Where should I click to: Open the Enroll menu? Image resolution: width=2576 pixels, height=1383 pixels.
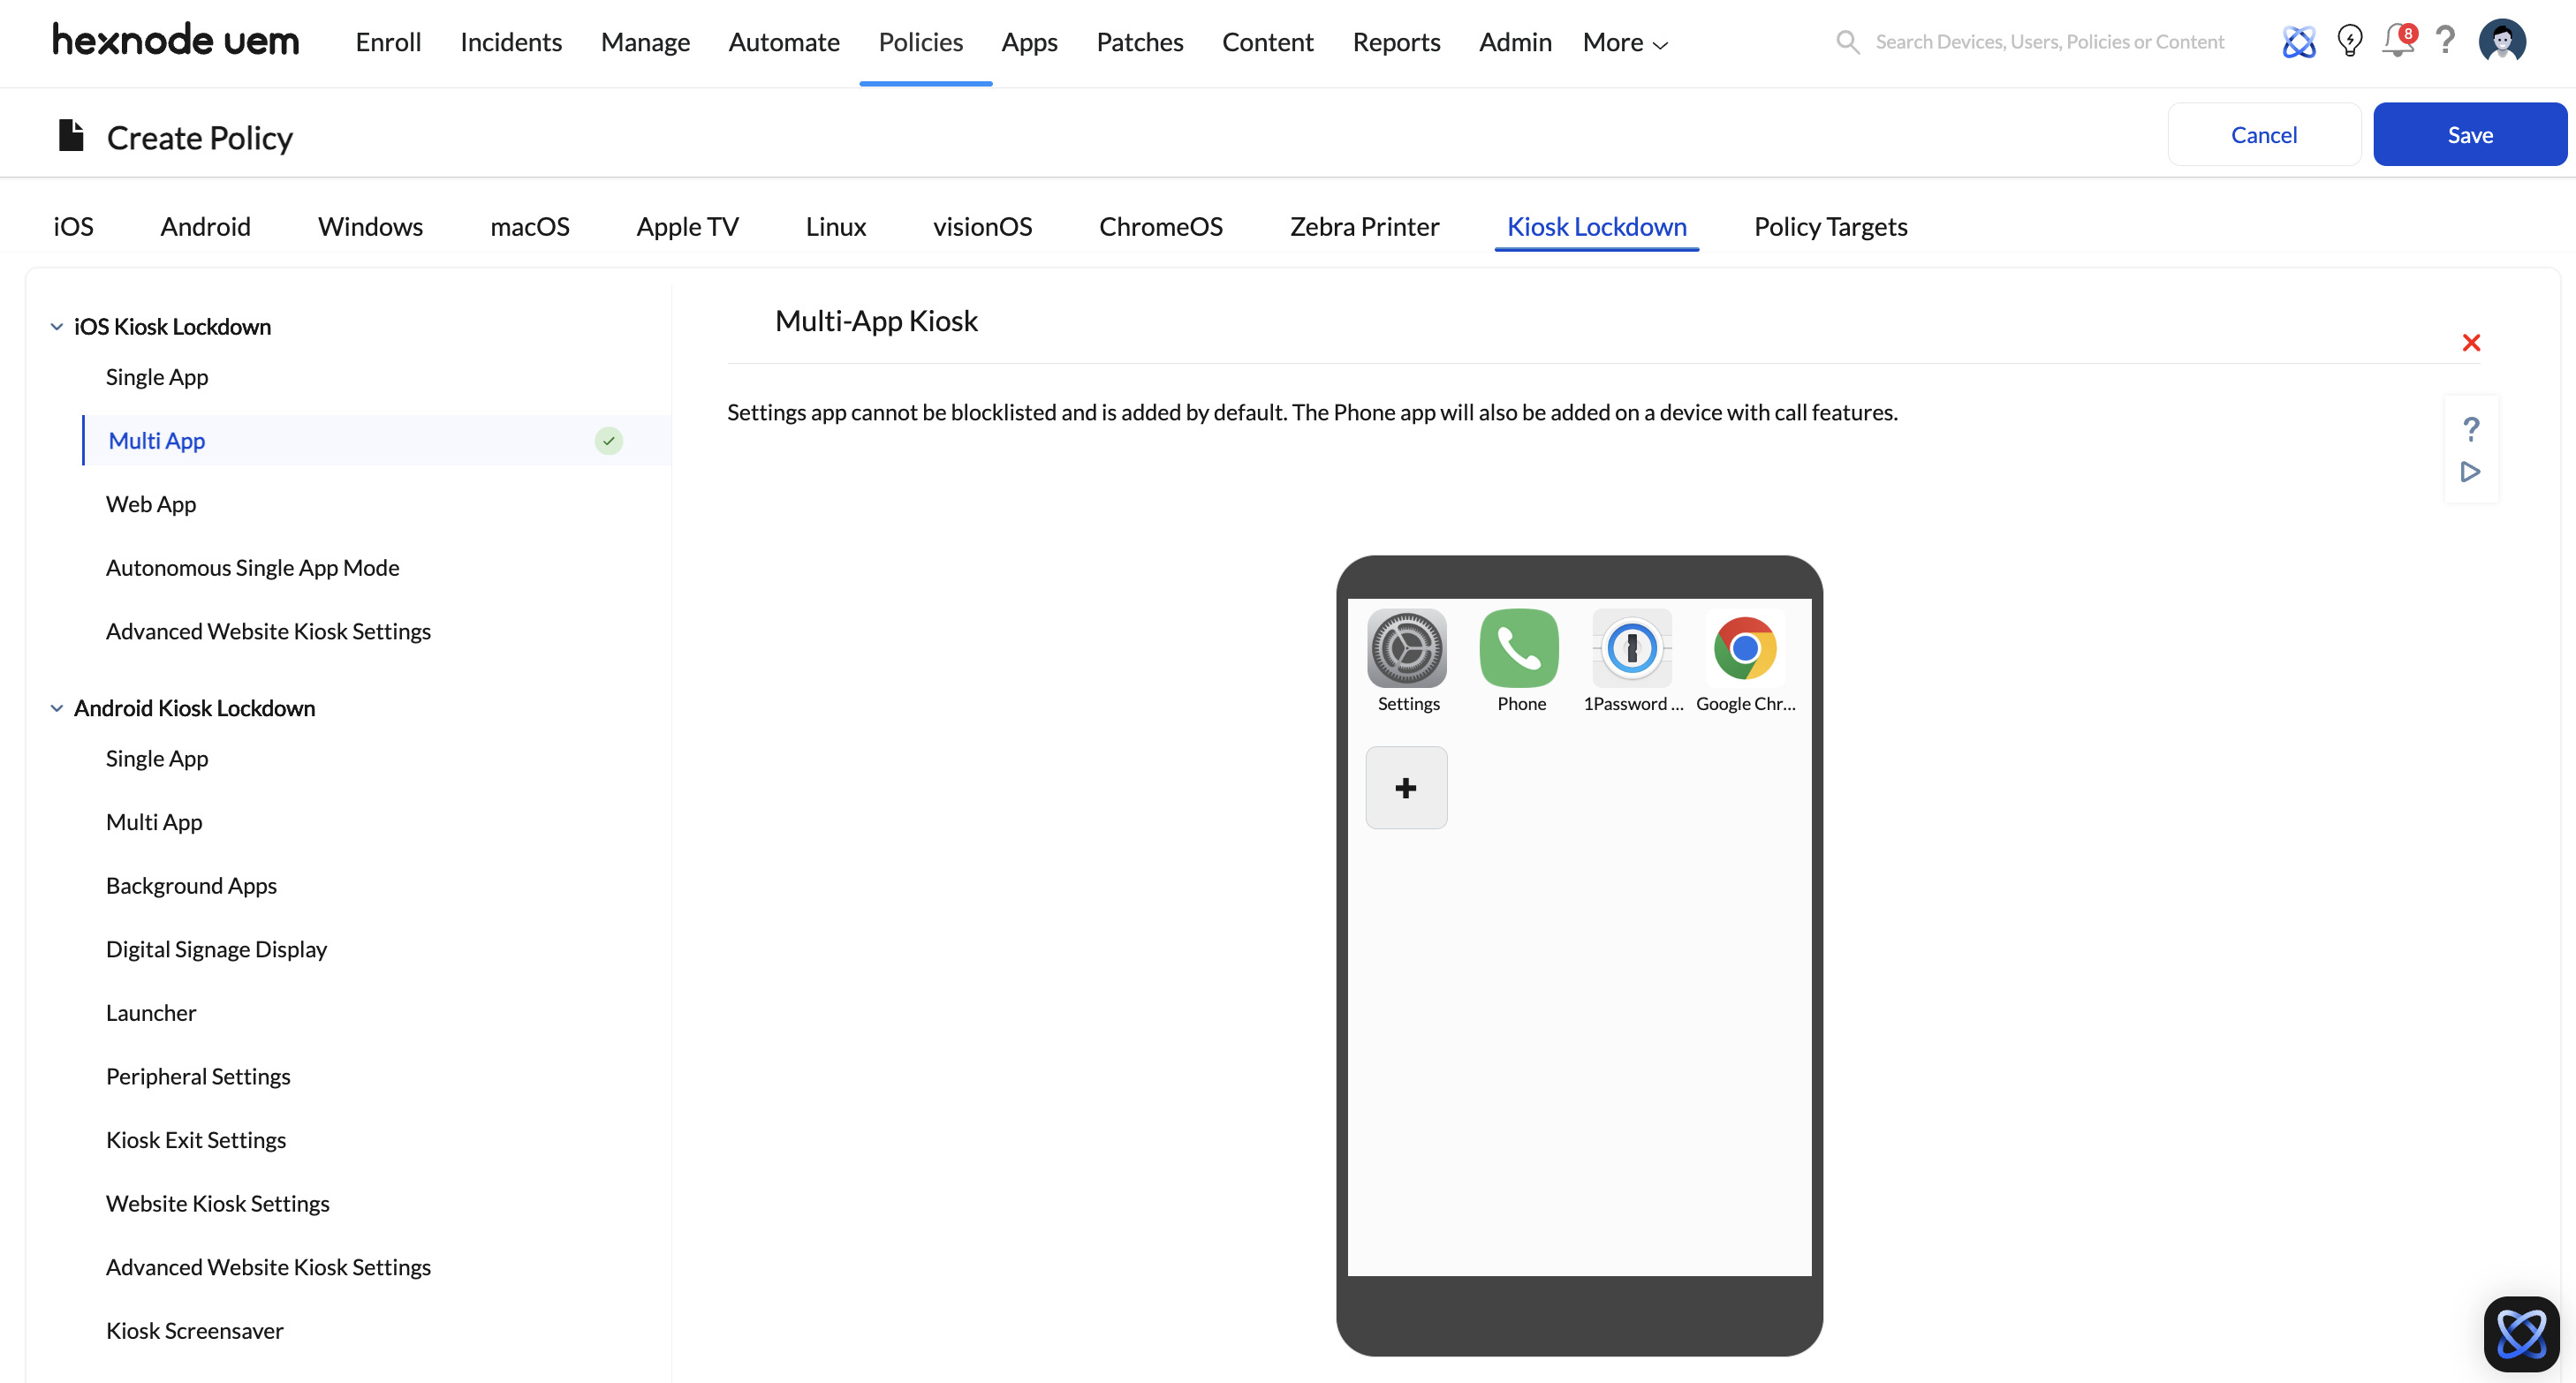388,42
